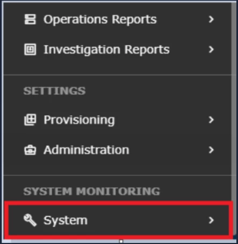238x244 pixels.
Task: Expand the Administration chevron arrow
Action: (x=211, y=150)
